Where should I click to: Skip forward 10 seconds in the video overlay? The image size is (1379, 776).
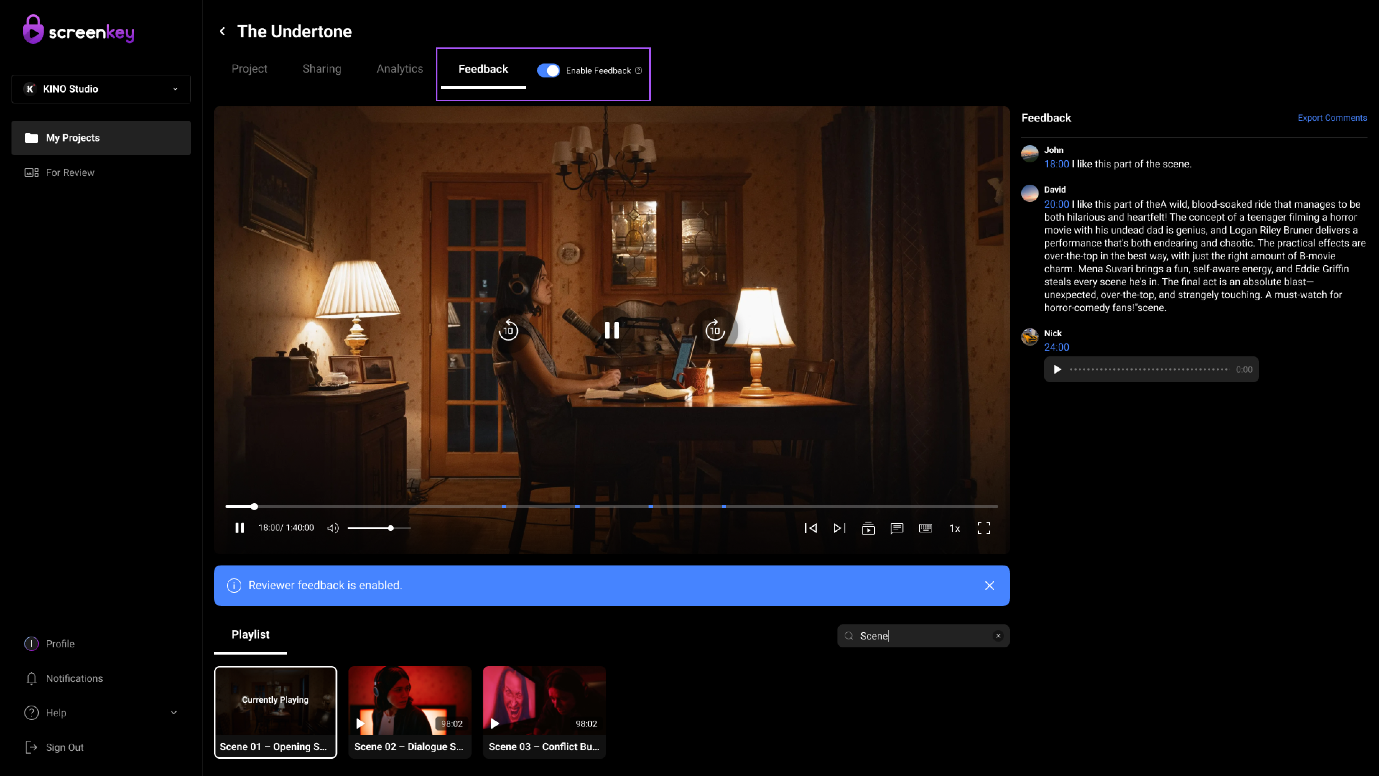(715, 330)
